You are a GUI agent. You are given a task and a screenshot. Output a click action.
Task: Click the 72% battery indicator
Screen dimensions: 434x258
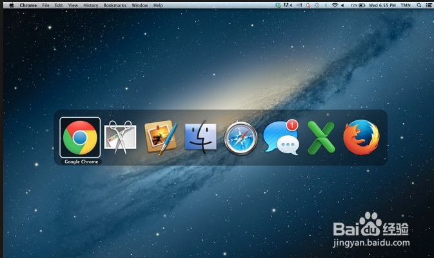pyautogui.click(x=358, y=5)
